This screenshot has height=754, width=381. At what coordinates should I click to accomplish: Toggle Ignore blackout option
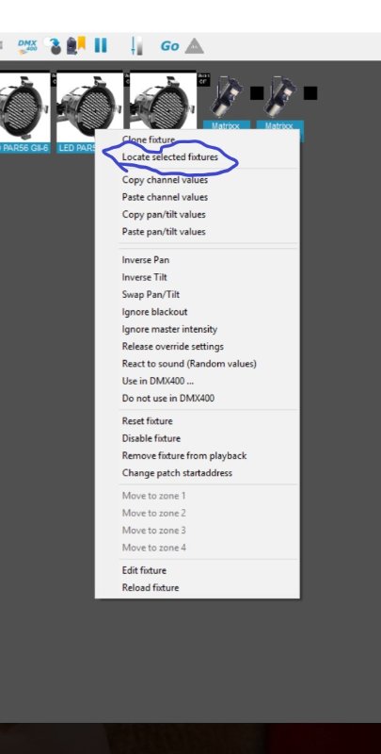coord(154,312)
